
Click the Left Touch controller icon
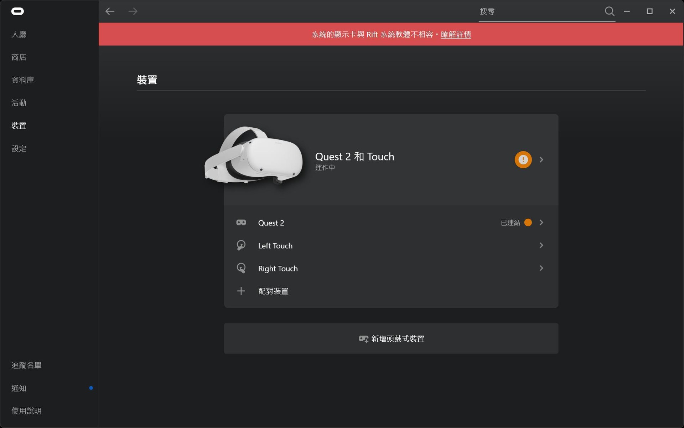click(241, 245)
